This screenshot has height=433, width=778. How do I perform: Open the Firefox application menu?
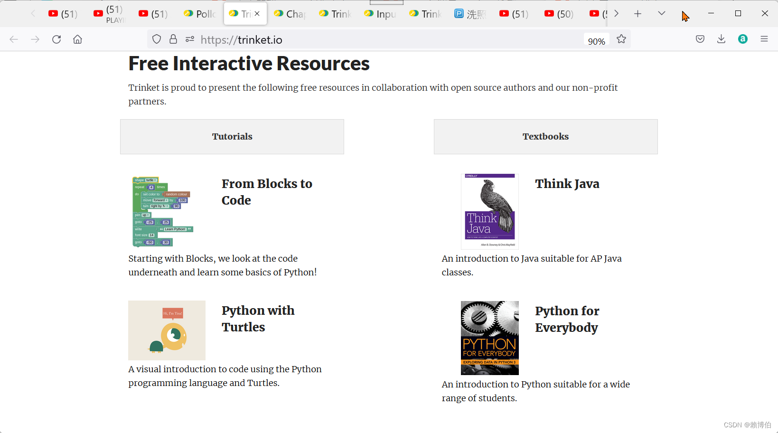(764, 39)
